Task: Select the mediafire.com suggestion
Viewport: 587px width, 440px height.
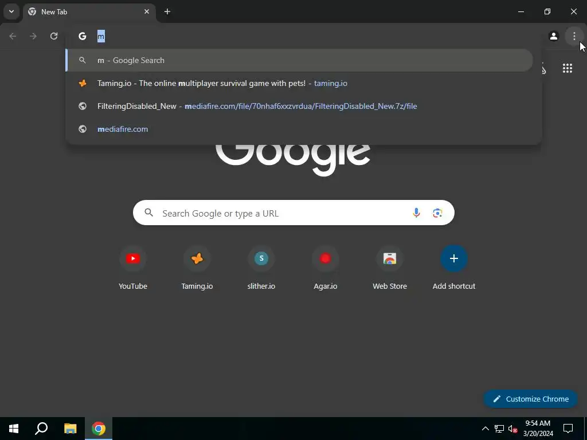Action: (299, 129)
